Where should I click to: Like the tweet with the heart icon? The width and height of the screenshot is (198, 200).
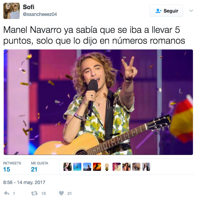point(61,193)
